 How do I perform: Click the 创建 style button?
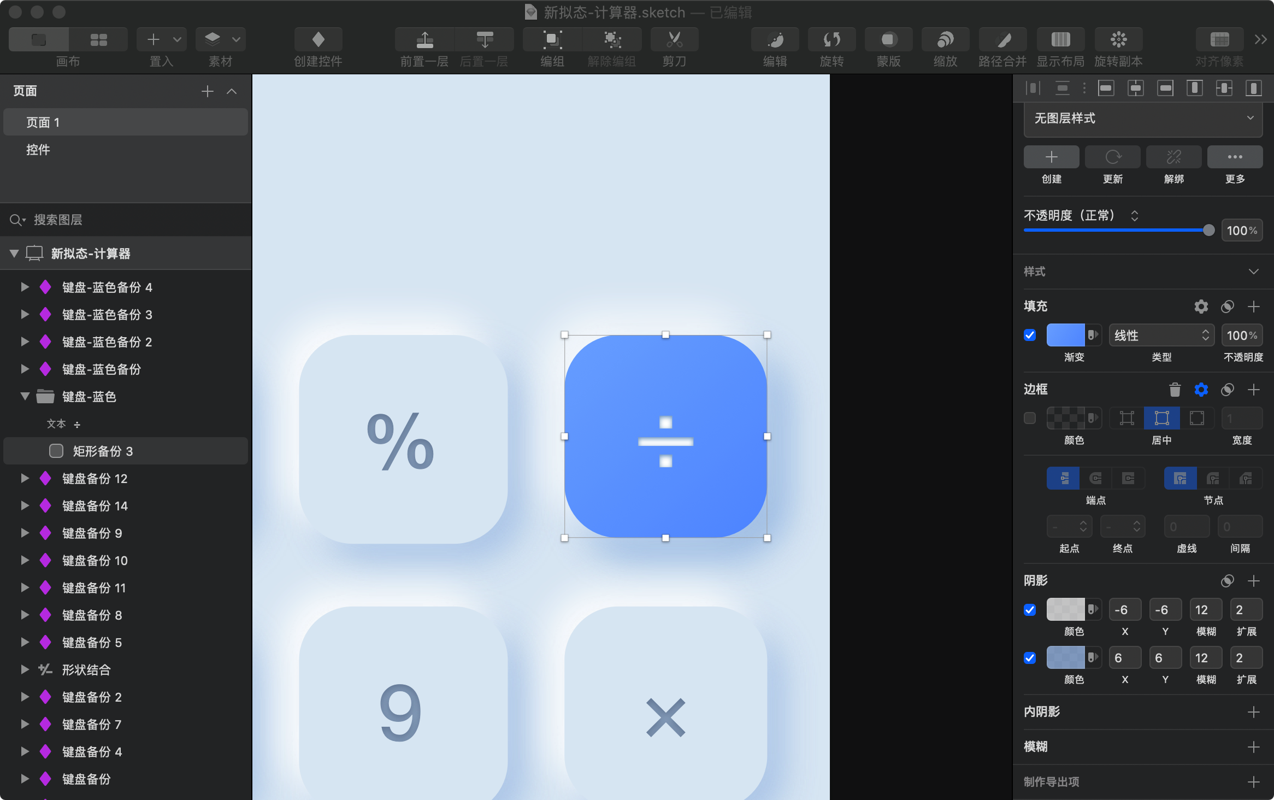(1051, 157)
